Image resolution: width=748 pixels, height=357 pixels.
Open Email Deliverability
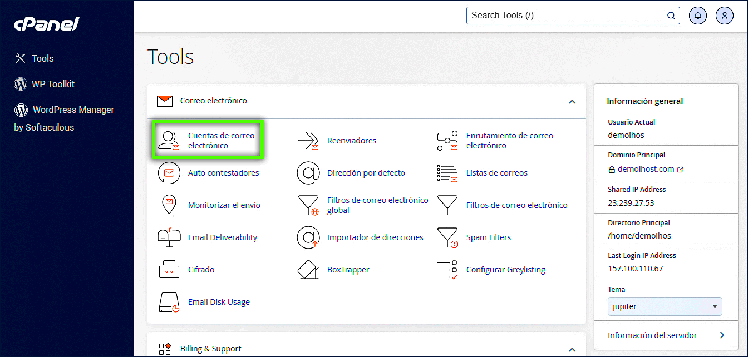pos(223,237)
